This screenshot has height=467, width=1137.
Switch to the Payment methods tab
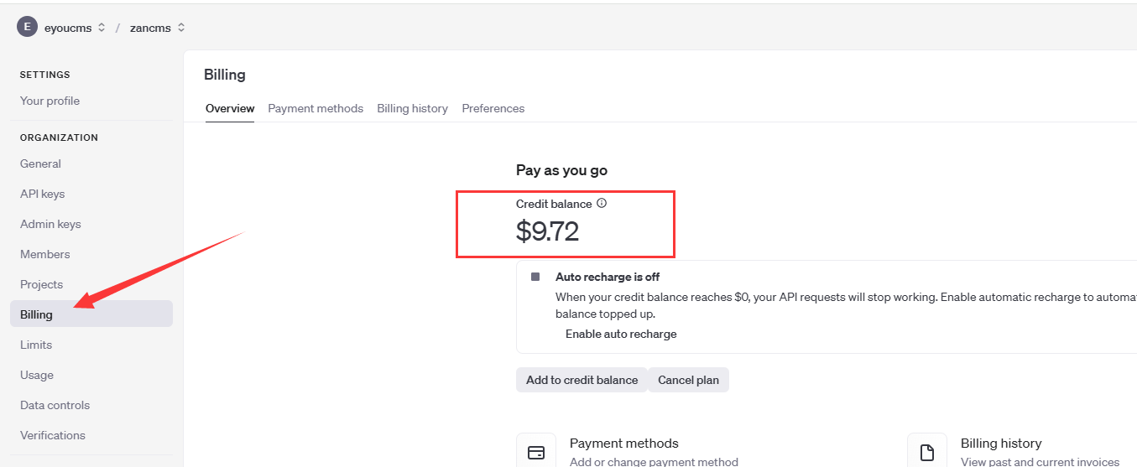pyautogui.click(x=316, y=108)
